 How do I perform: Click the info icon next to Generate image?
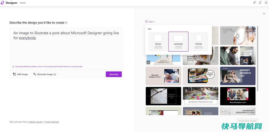click(55, 74)
